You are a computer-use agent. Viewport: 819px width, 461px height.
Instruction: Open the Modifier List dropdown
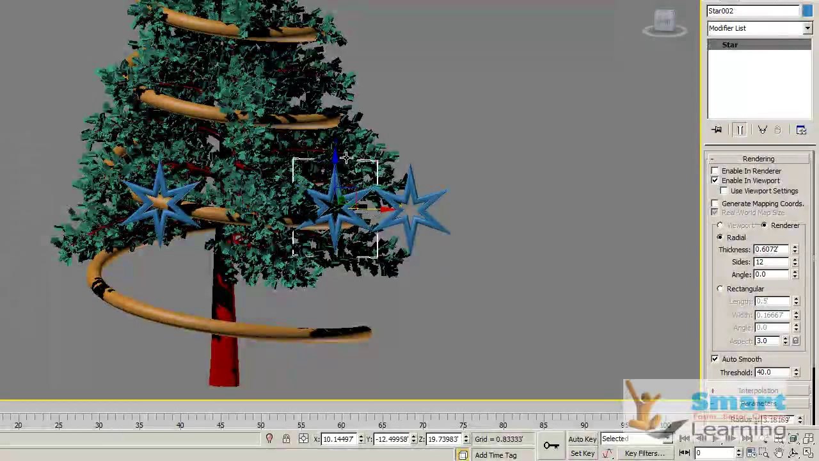[807, 28]
